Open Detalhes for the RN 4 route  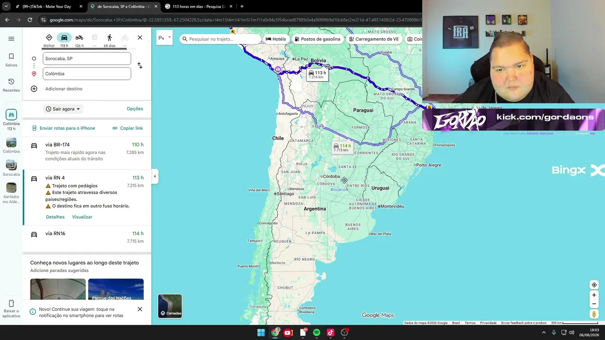(x=55, y=217)
